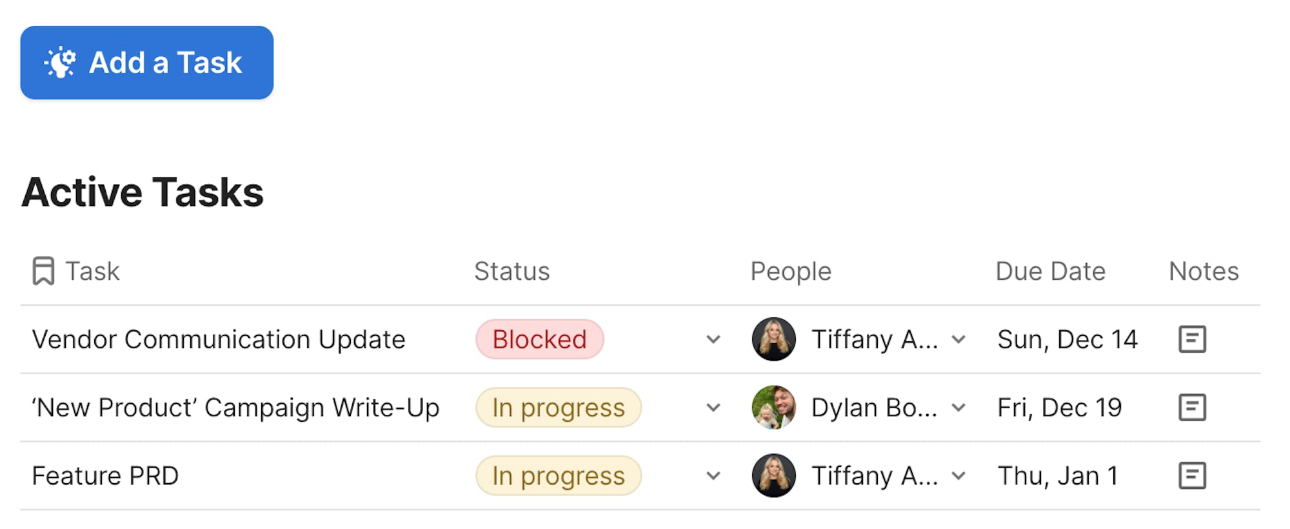Screen dimensions: 1290x529
Task: Open people chevron in Feature PRD row
Action: click(x=959, y=476)
